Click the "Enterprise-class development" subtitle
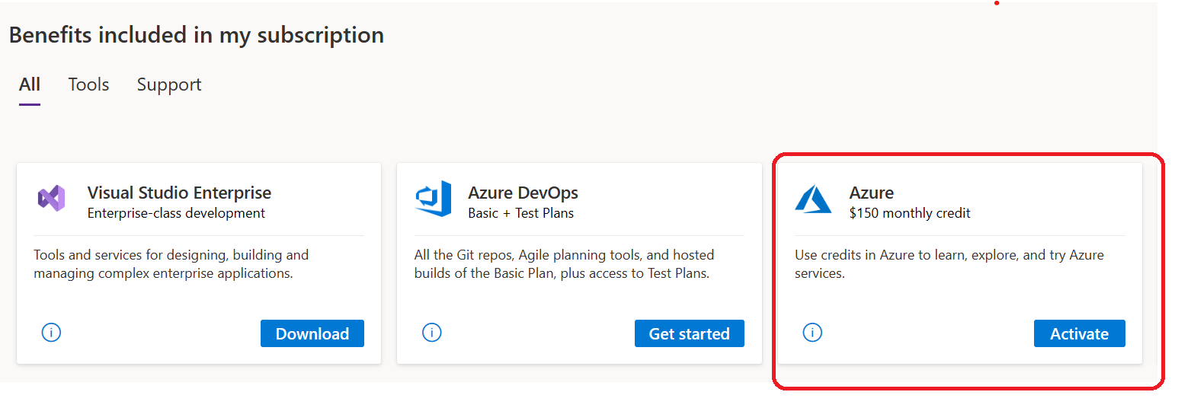Screen dimensions: 1191x408 tap(176, 213)
